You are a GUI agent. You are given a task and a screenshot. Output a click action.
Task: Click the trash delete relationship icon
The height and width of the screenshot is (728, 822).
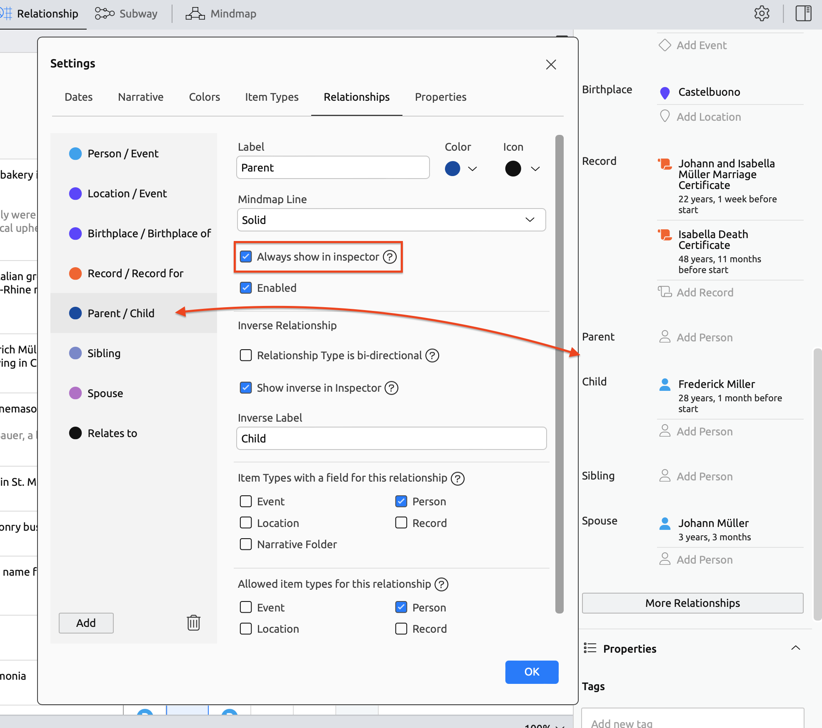(194, 623)
